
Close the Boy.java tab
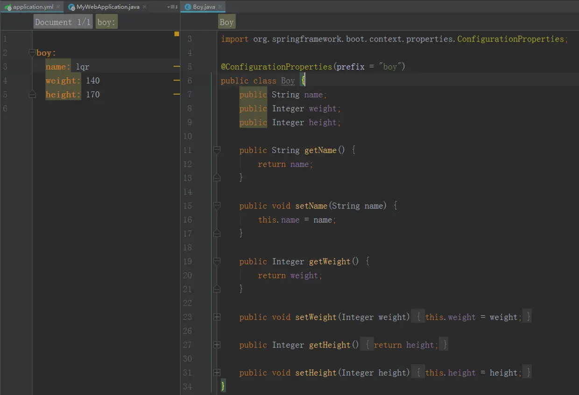click(220, 7)
